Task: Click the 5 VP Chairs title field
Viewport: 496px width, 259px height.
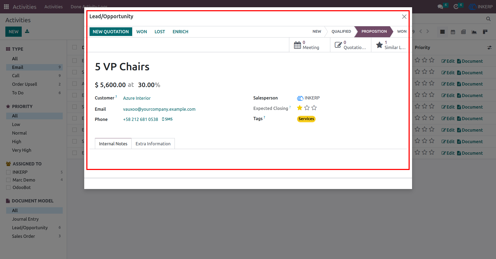Action: (x=122, y=67)
